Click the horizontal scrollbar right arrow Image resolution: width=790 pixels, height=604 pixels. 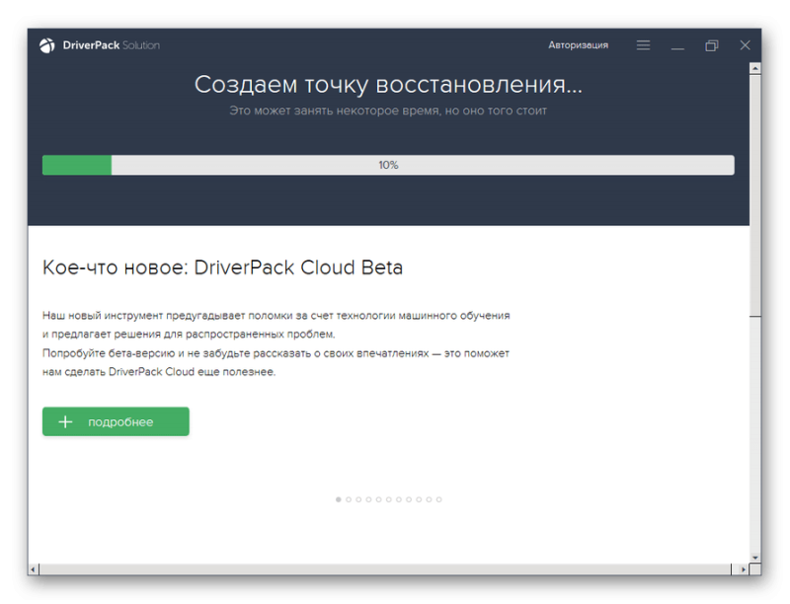click(x=744, y=569)
